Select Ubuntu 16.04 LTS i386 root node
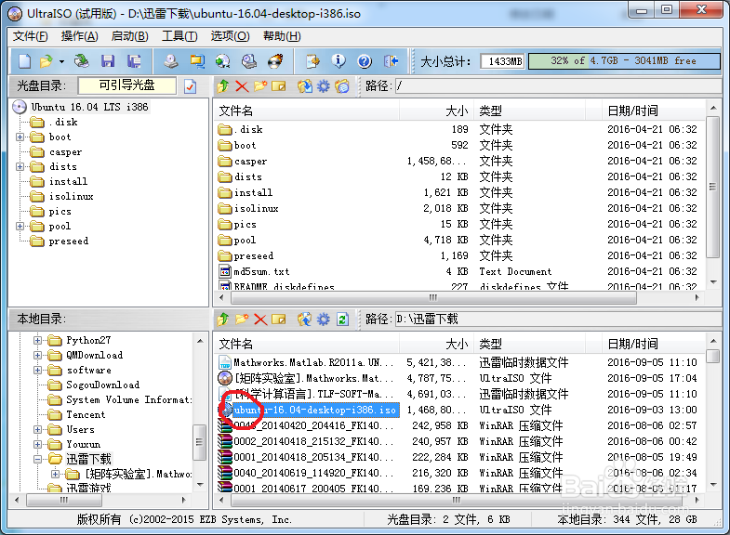The height and width of the screenshot is (535, 730). coord(89,107)
